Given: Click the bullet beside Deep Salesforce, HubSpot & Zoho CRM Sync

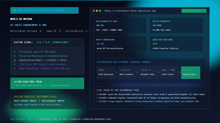Looking at the screenshot, I should click(15, 69).
